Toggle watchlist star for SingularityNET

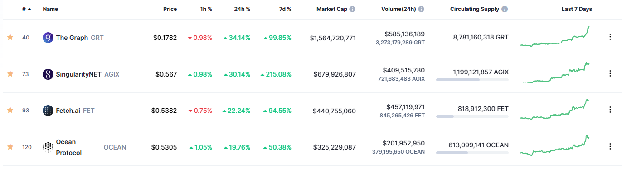coord(10,74)
